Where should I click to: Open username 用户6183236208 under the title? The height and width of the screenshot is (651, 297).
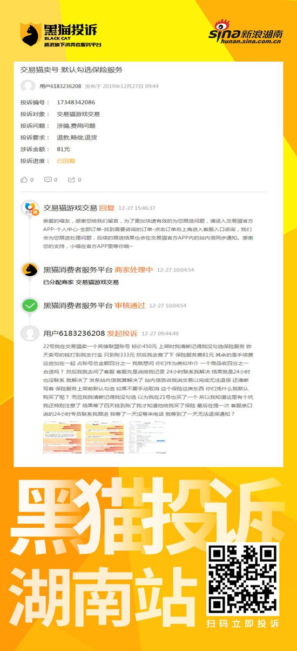pos(60,86)
